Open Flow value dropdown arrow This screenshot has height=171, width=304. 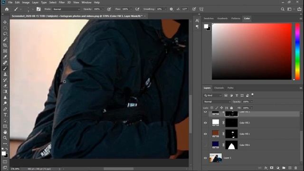131,9
